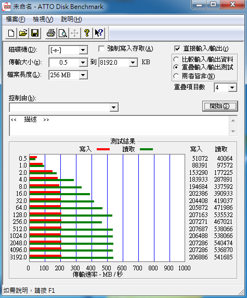
Task: Select the 比較輸入/輸出資料 radio option
Action: coord(176,59)
